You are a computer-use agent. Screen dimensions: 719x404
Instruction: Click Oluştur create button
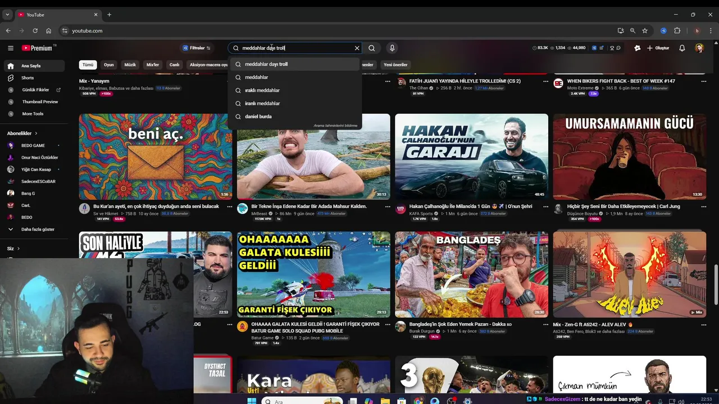(x=658, y=48)
